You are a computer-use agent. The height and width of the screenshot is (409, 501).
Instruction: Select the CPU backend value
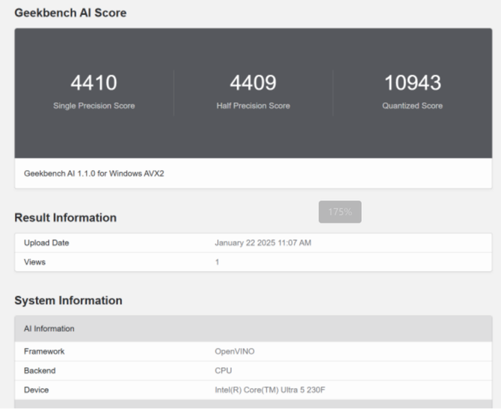tap(224, 371)
